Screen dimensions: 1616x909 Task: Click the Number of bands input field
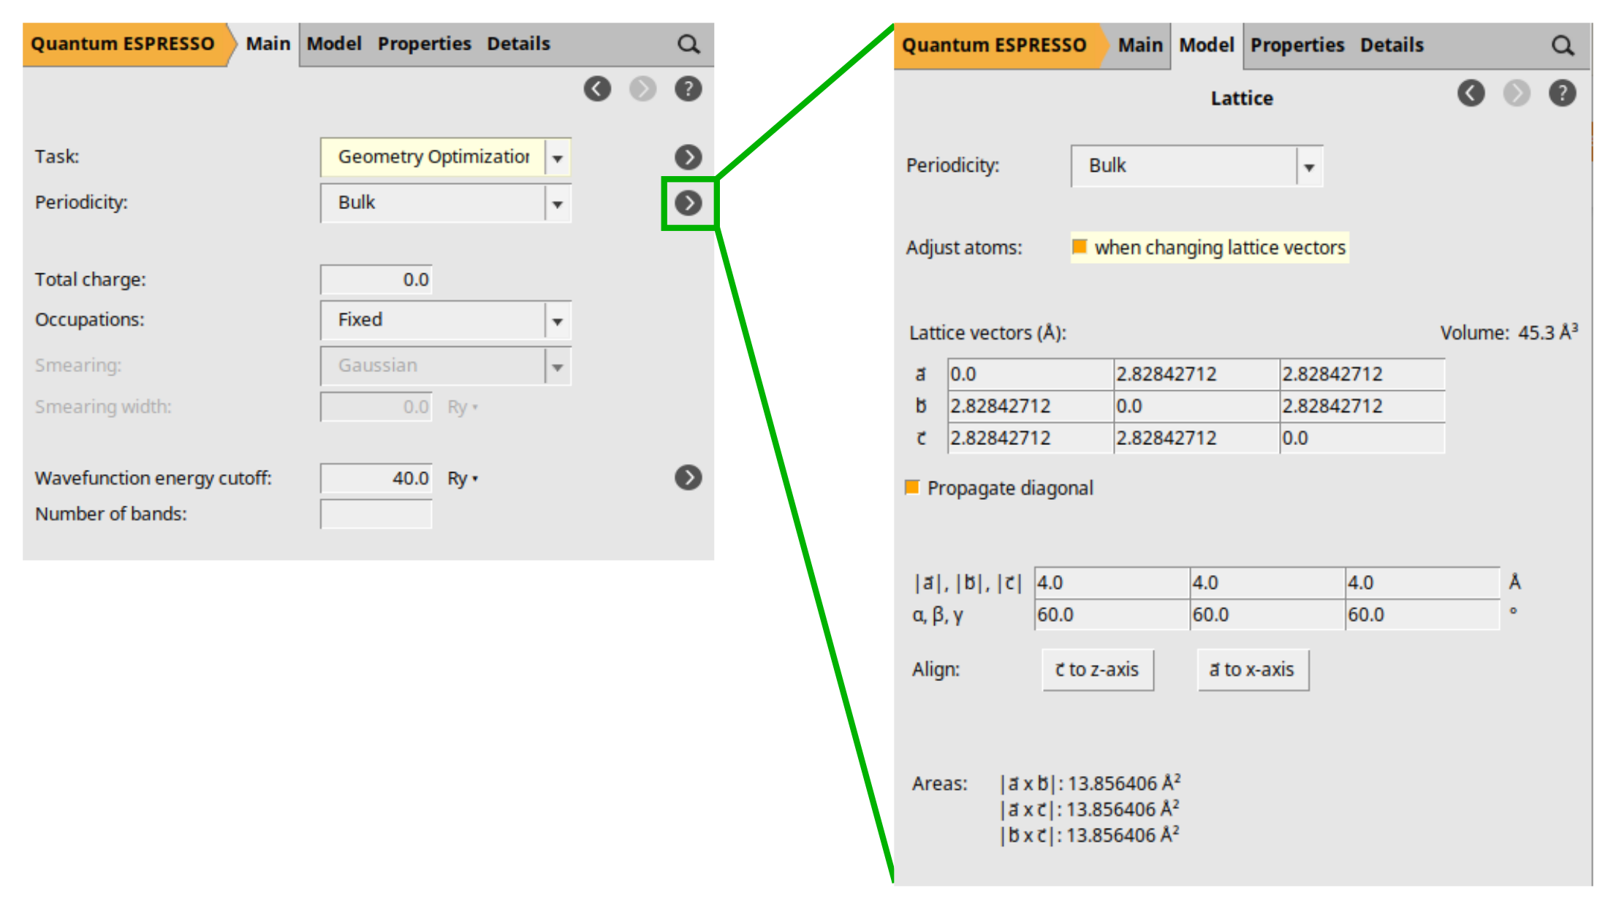(376, 514)
